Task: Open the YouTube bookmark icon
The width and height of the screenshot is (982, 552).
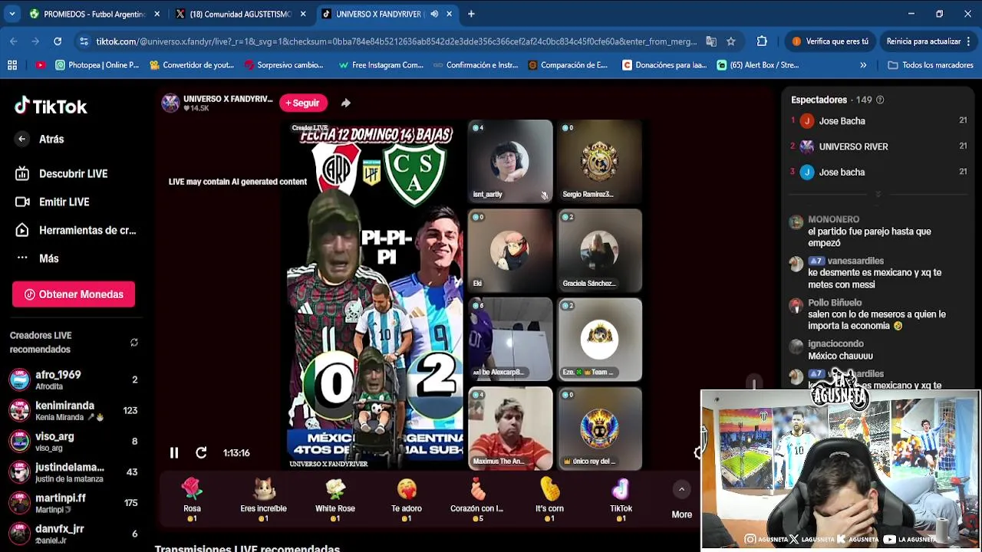Action: [41, 65]
